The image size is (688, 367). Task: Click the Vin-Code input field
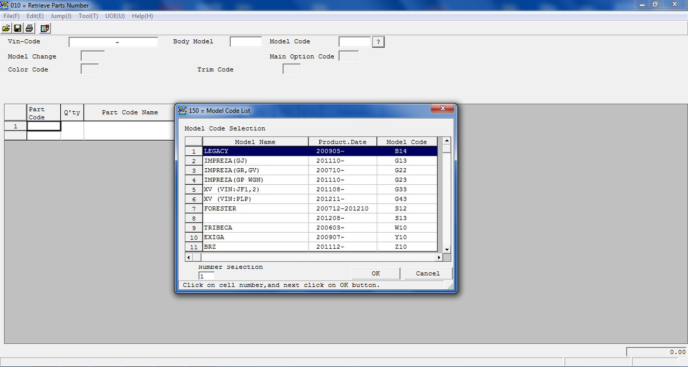(113, 42)
